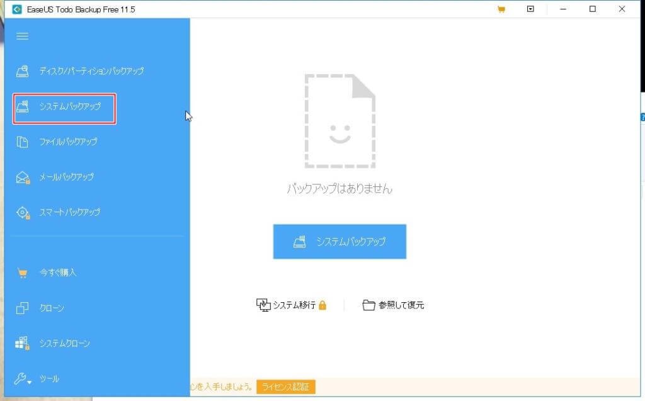Click the smart backup gear icon
Viewport: 645px width, 401px height.
click(x=23, y=213)
